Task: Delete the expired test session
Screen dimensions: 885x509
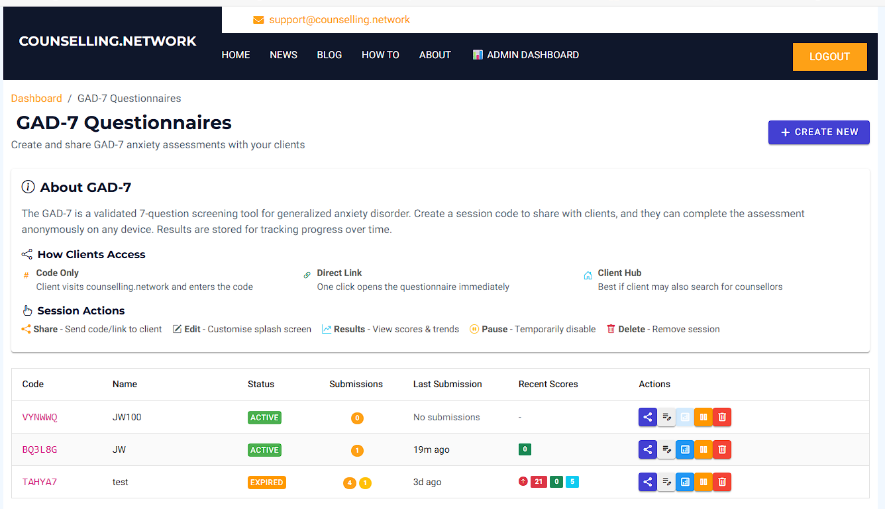Action: [722, 482]
